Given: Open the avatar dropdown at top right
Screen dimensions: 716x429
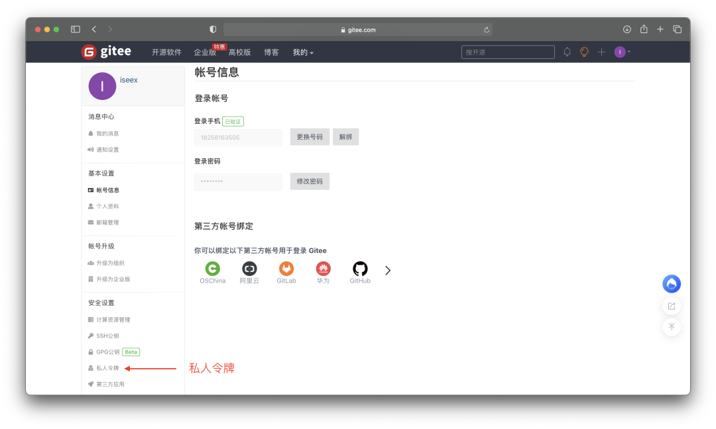Looking at the screenshot, I should point(619,52).
